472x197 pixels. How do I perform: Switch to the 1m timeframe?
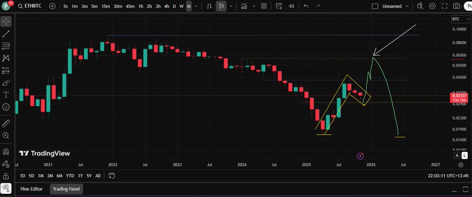75,6
